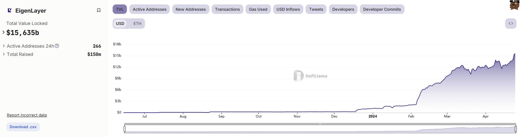Open the Report incorrect data link
Screen dimensions: 520x137
click(x=27, y=115)
